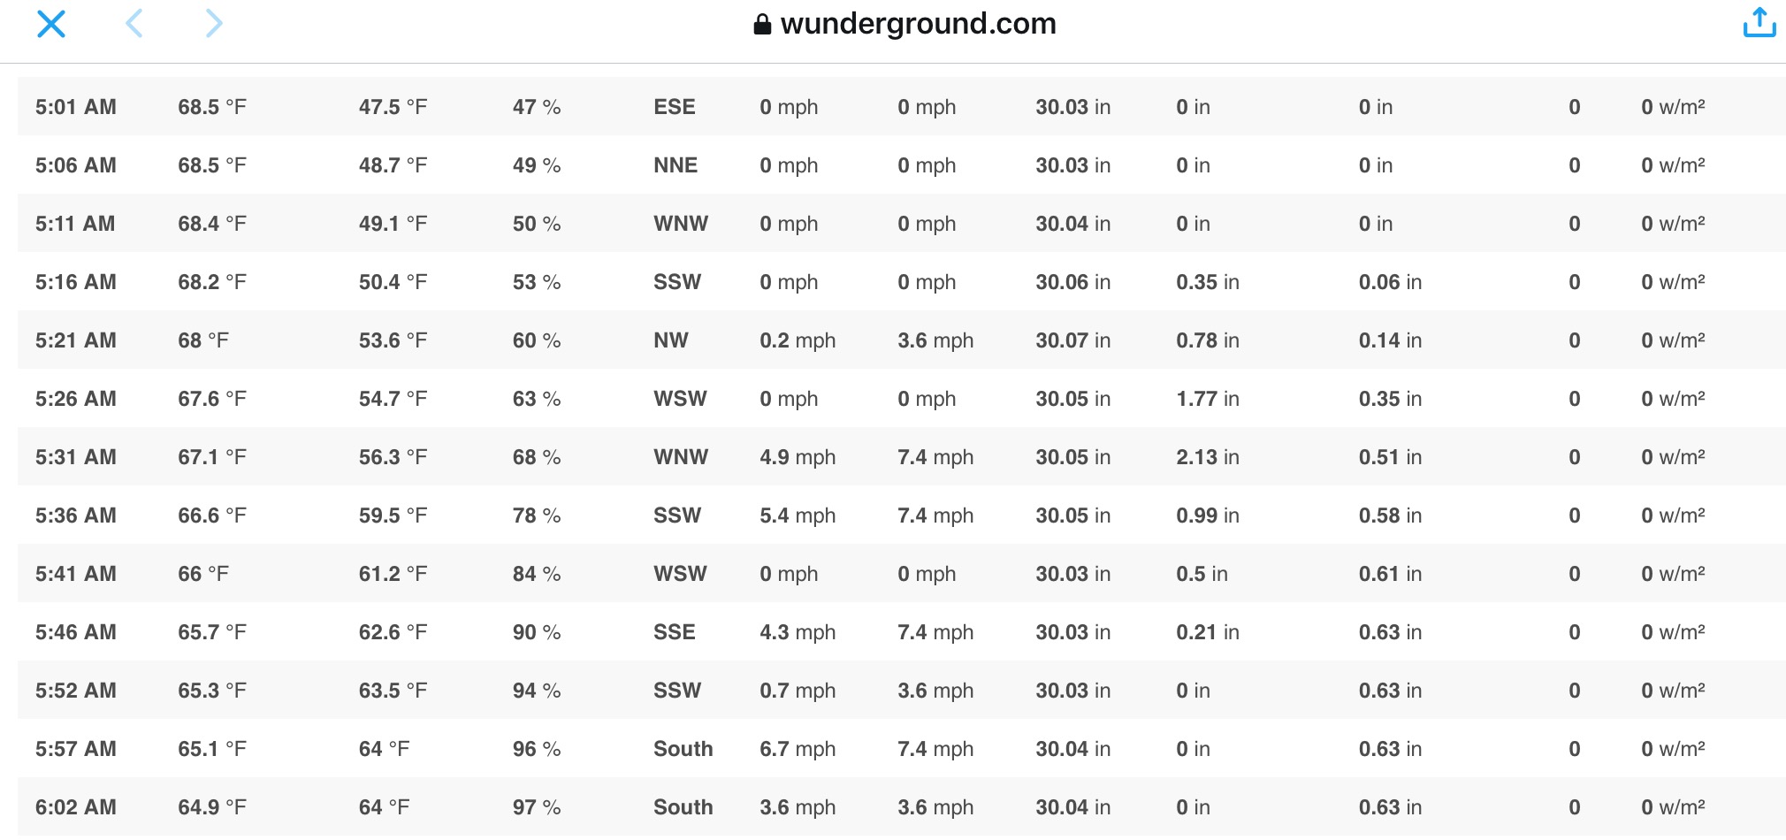Select the 5:01 AM time cell
Image resolution: width=1786 pixels, height=840 pixels.
(76, 107)
